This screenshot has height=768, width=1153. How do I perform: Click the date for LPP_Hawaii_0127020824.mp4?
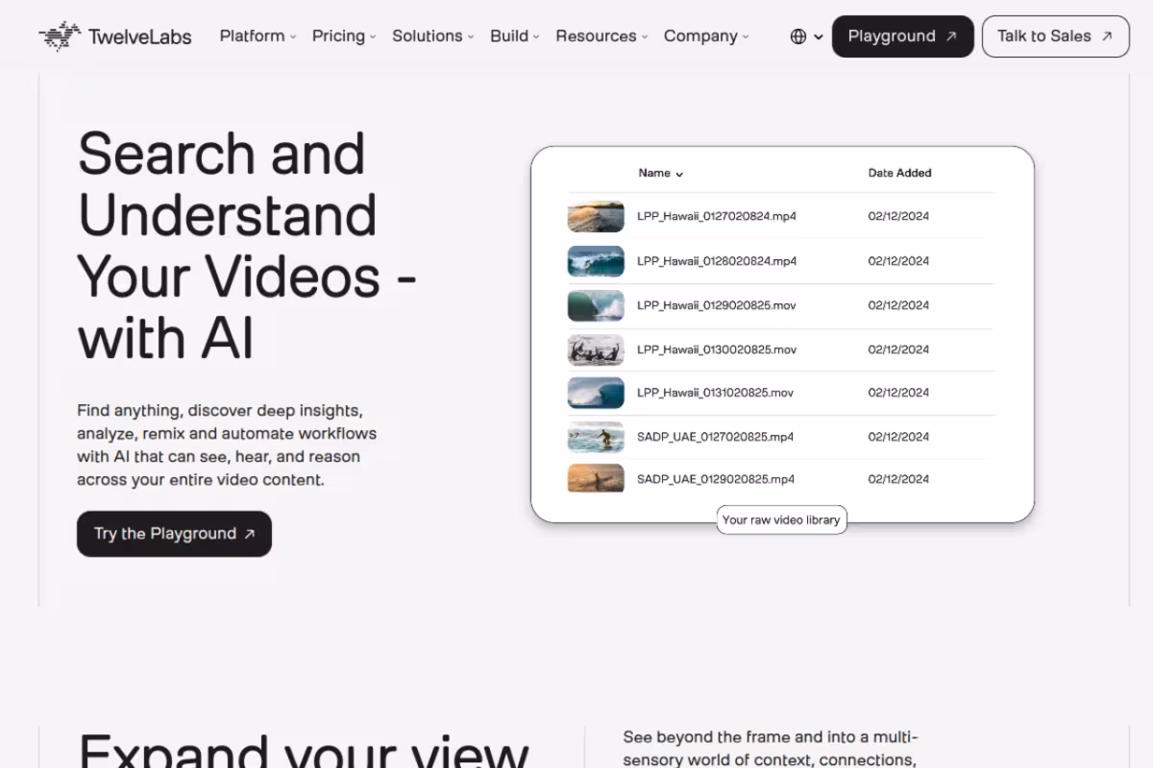coord(898,216)
